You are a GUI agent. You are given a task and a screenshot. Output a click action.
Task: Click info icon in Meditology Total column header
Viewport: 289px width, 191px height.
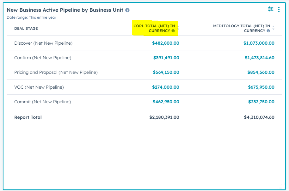(268, 31)
